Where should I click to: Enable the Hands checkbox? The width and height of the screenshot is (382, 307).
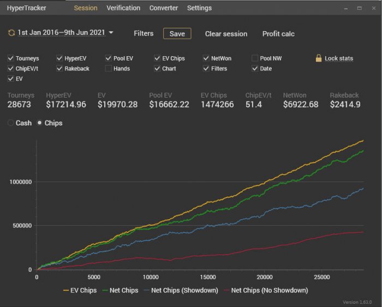pos(108,68)
